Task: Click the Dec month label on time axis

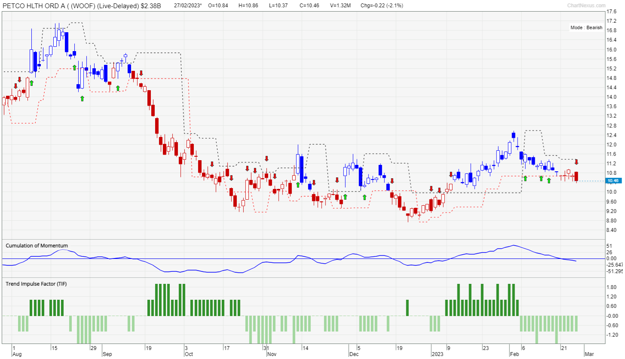Action: point(353,355)
